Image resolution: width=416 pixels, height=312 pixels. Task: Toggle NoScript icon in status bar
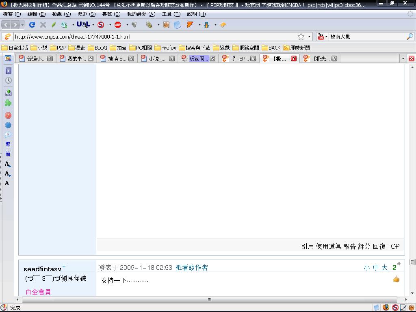[395, 308]
